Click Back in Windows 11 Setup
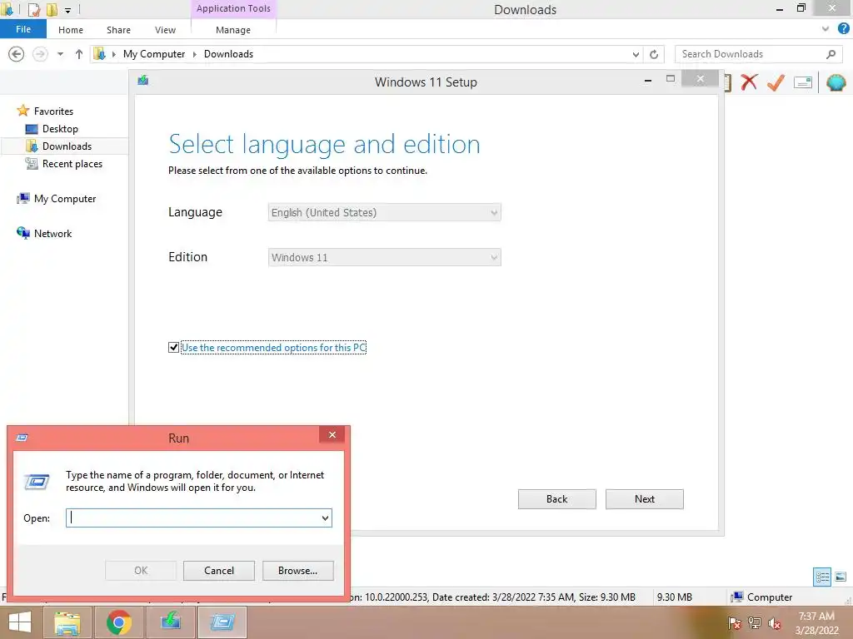The height and width of the screenshot is (639, 853). (556, 499)
